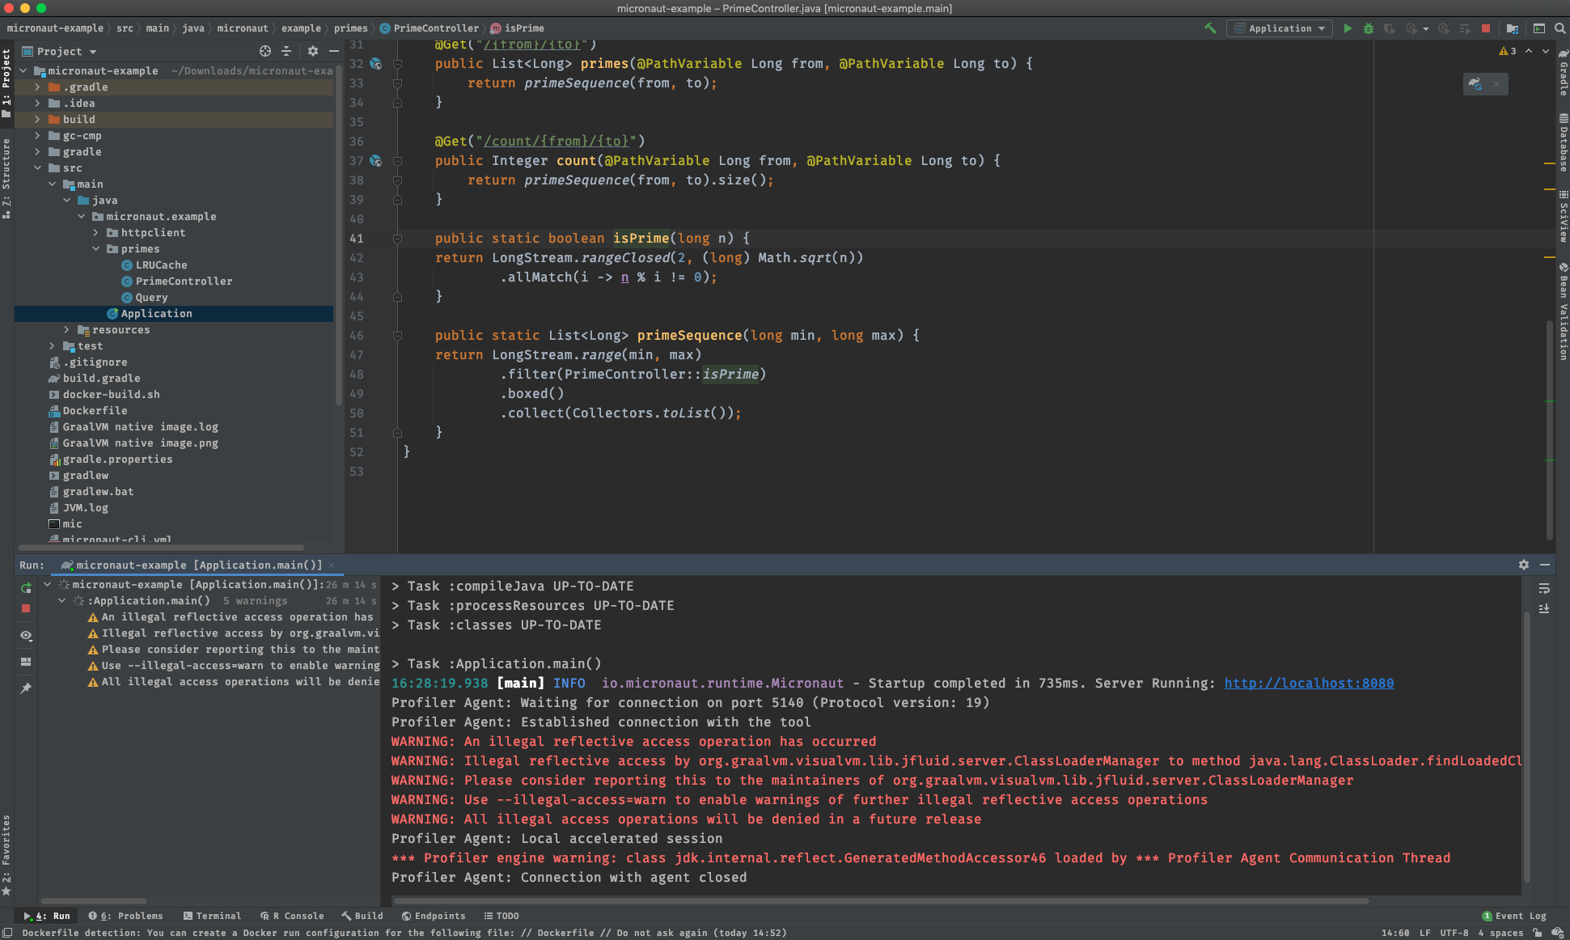Load Gradle changes floating elephant icon
Image resolution: width=1570 pixels, height=940 pixels.
tap(1475, 84)
